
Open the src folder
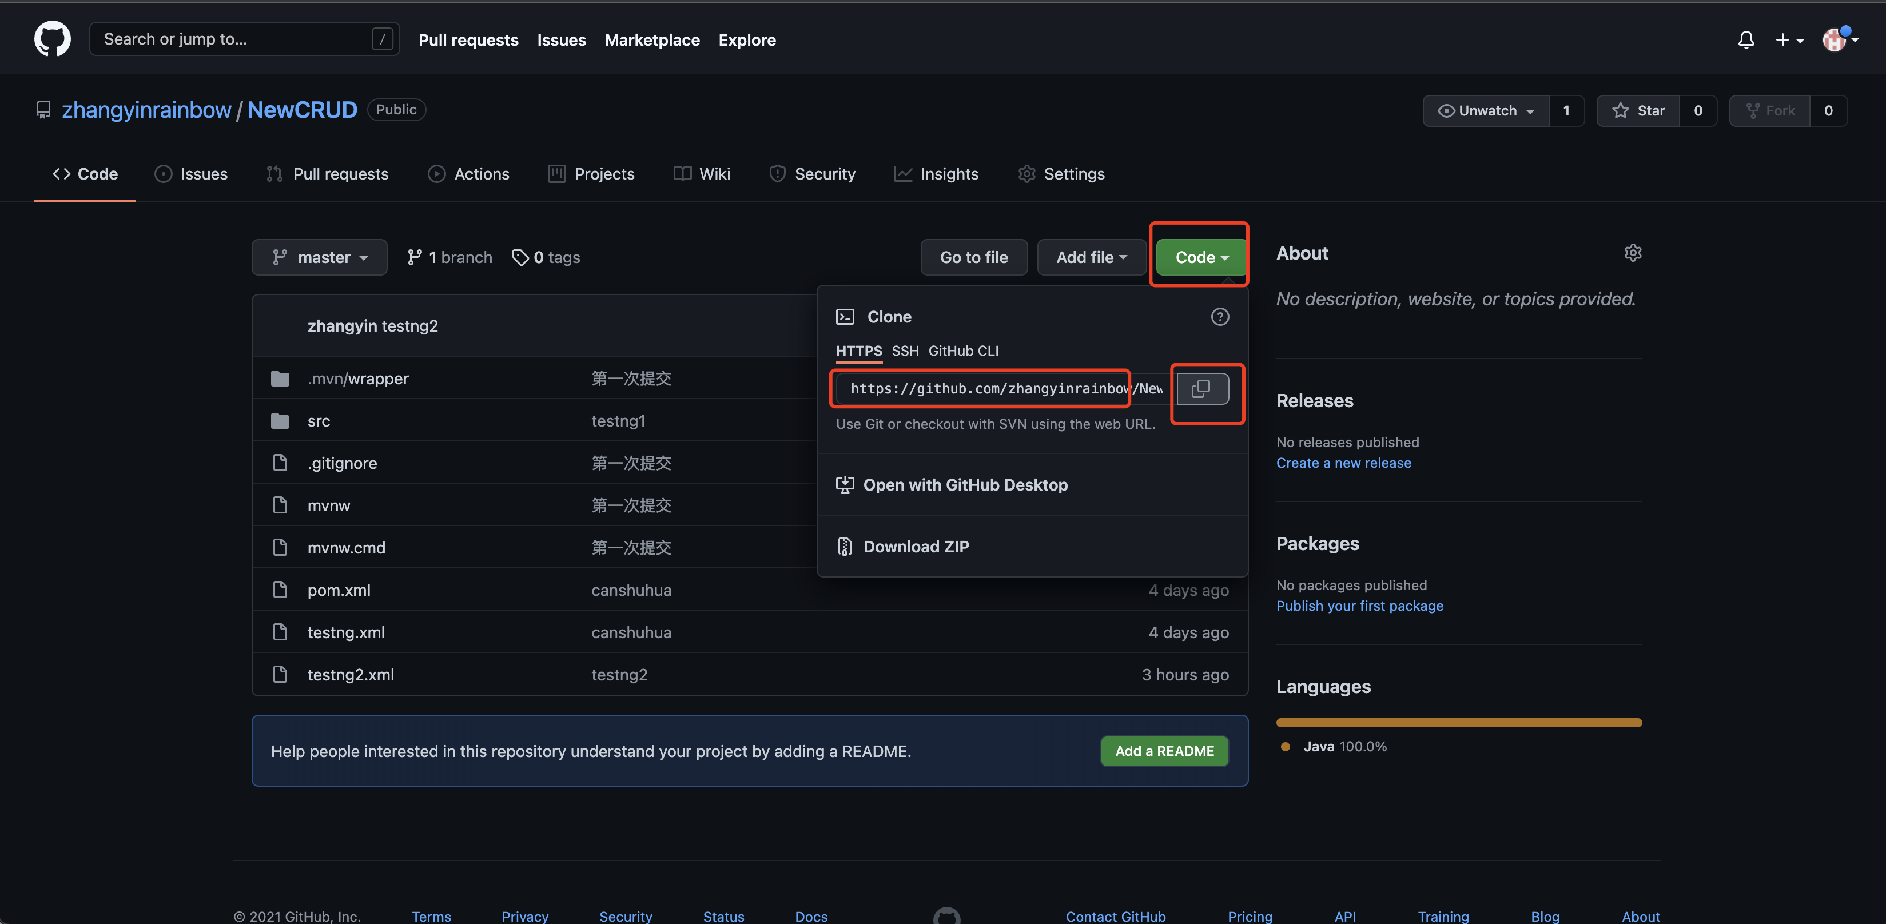click(x=319, y=421)
